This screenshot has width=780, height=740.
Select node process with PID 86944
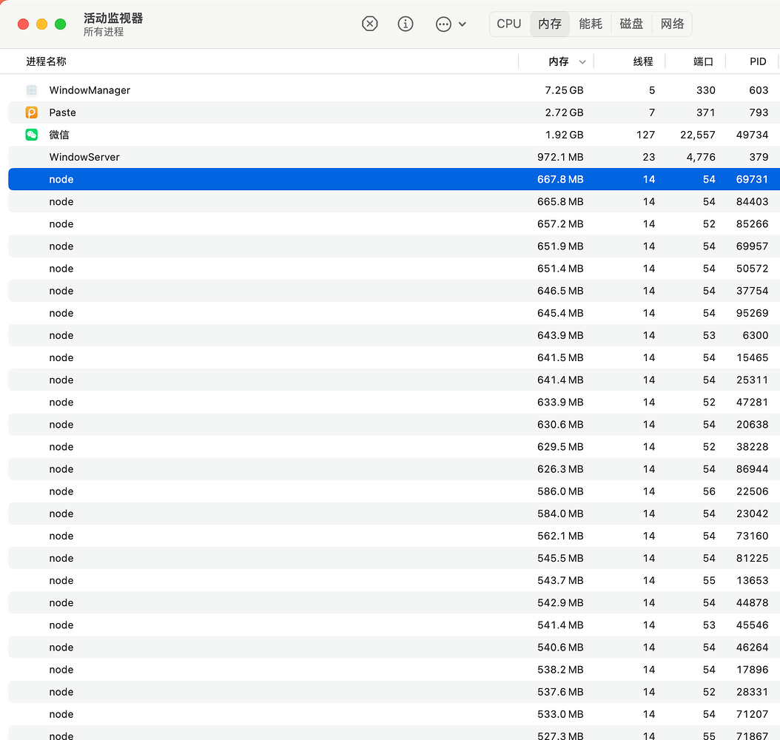coord(394,469)
